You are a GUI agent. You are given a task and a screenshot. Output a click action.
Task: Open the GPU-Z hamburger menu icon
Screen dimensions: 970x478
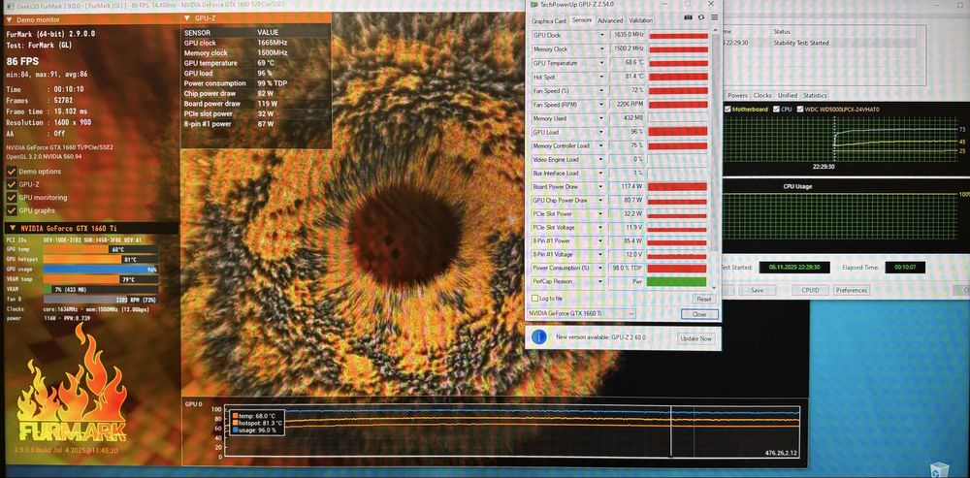[714, 17]
